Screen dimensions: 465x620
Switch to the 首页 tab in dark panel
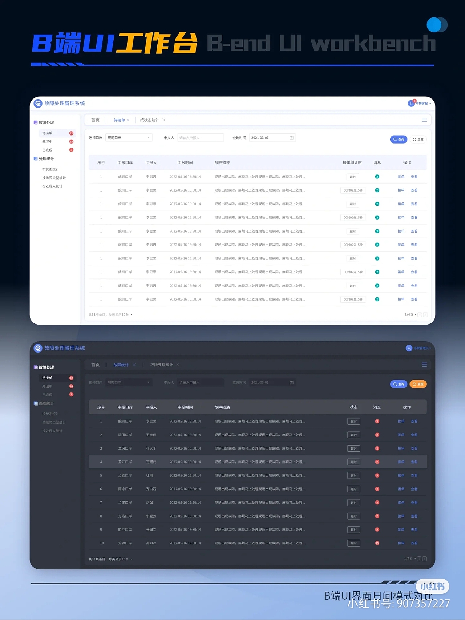(96, 365)
